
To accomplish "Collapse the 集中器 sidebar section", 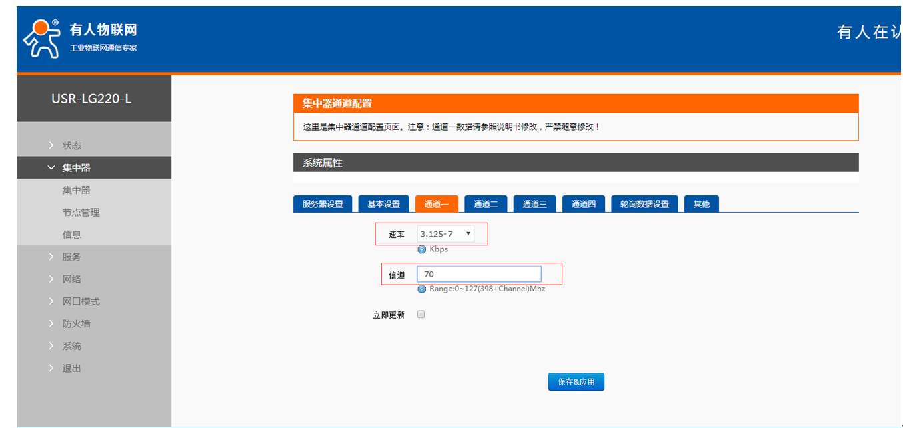I will 76,168.
